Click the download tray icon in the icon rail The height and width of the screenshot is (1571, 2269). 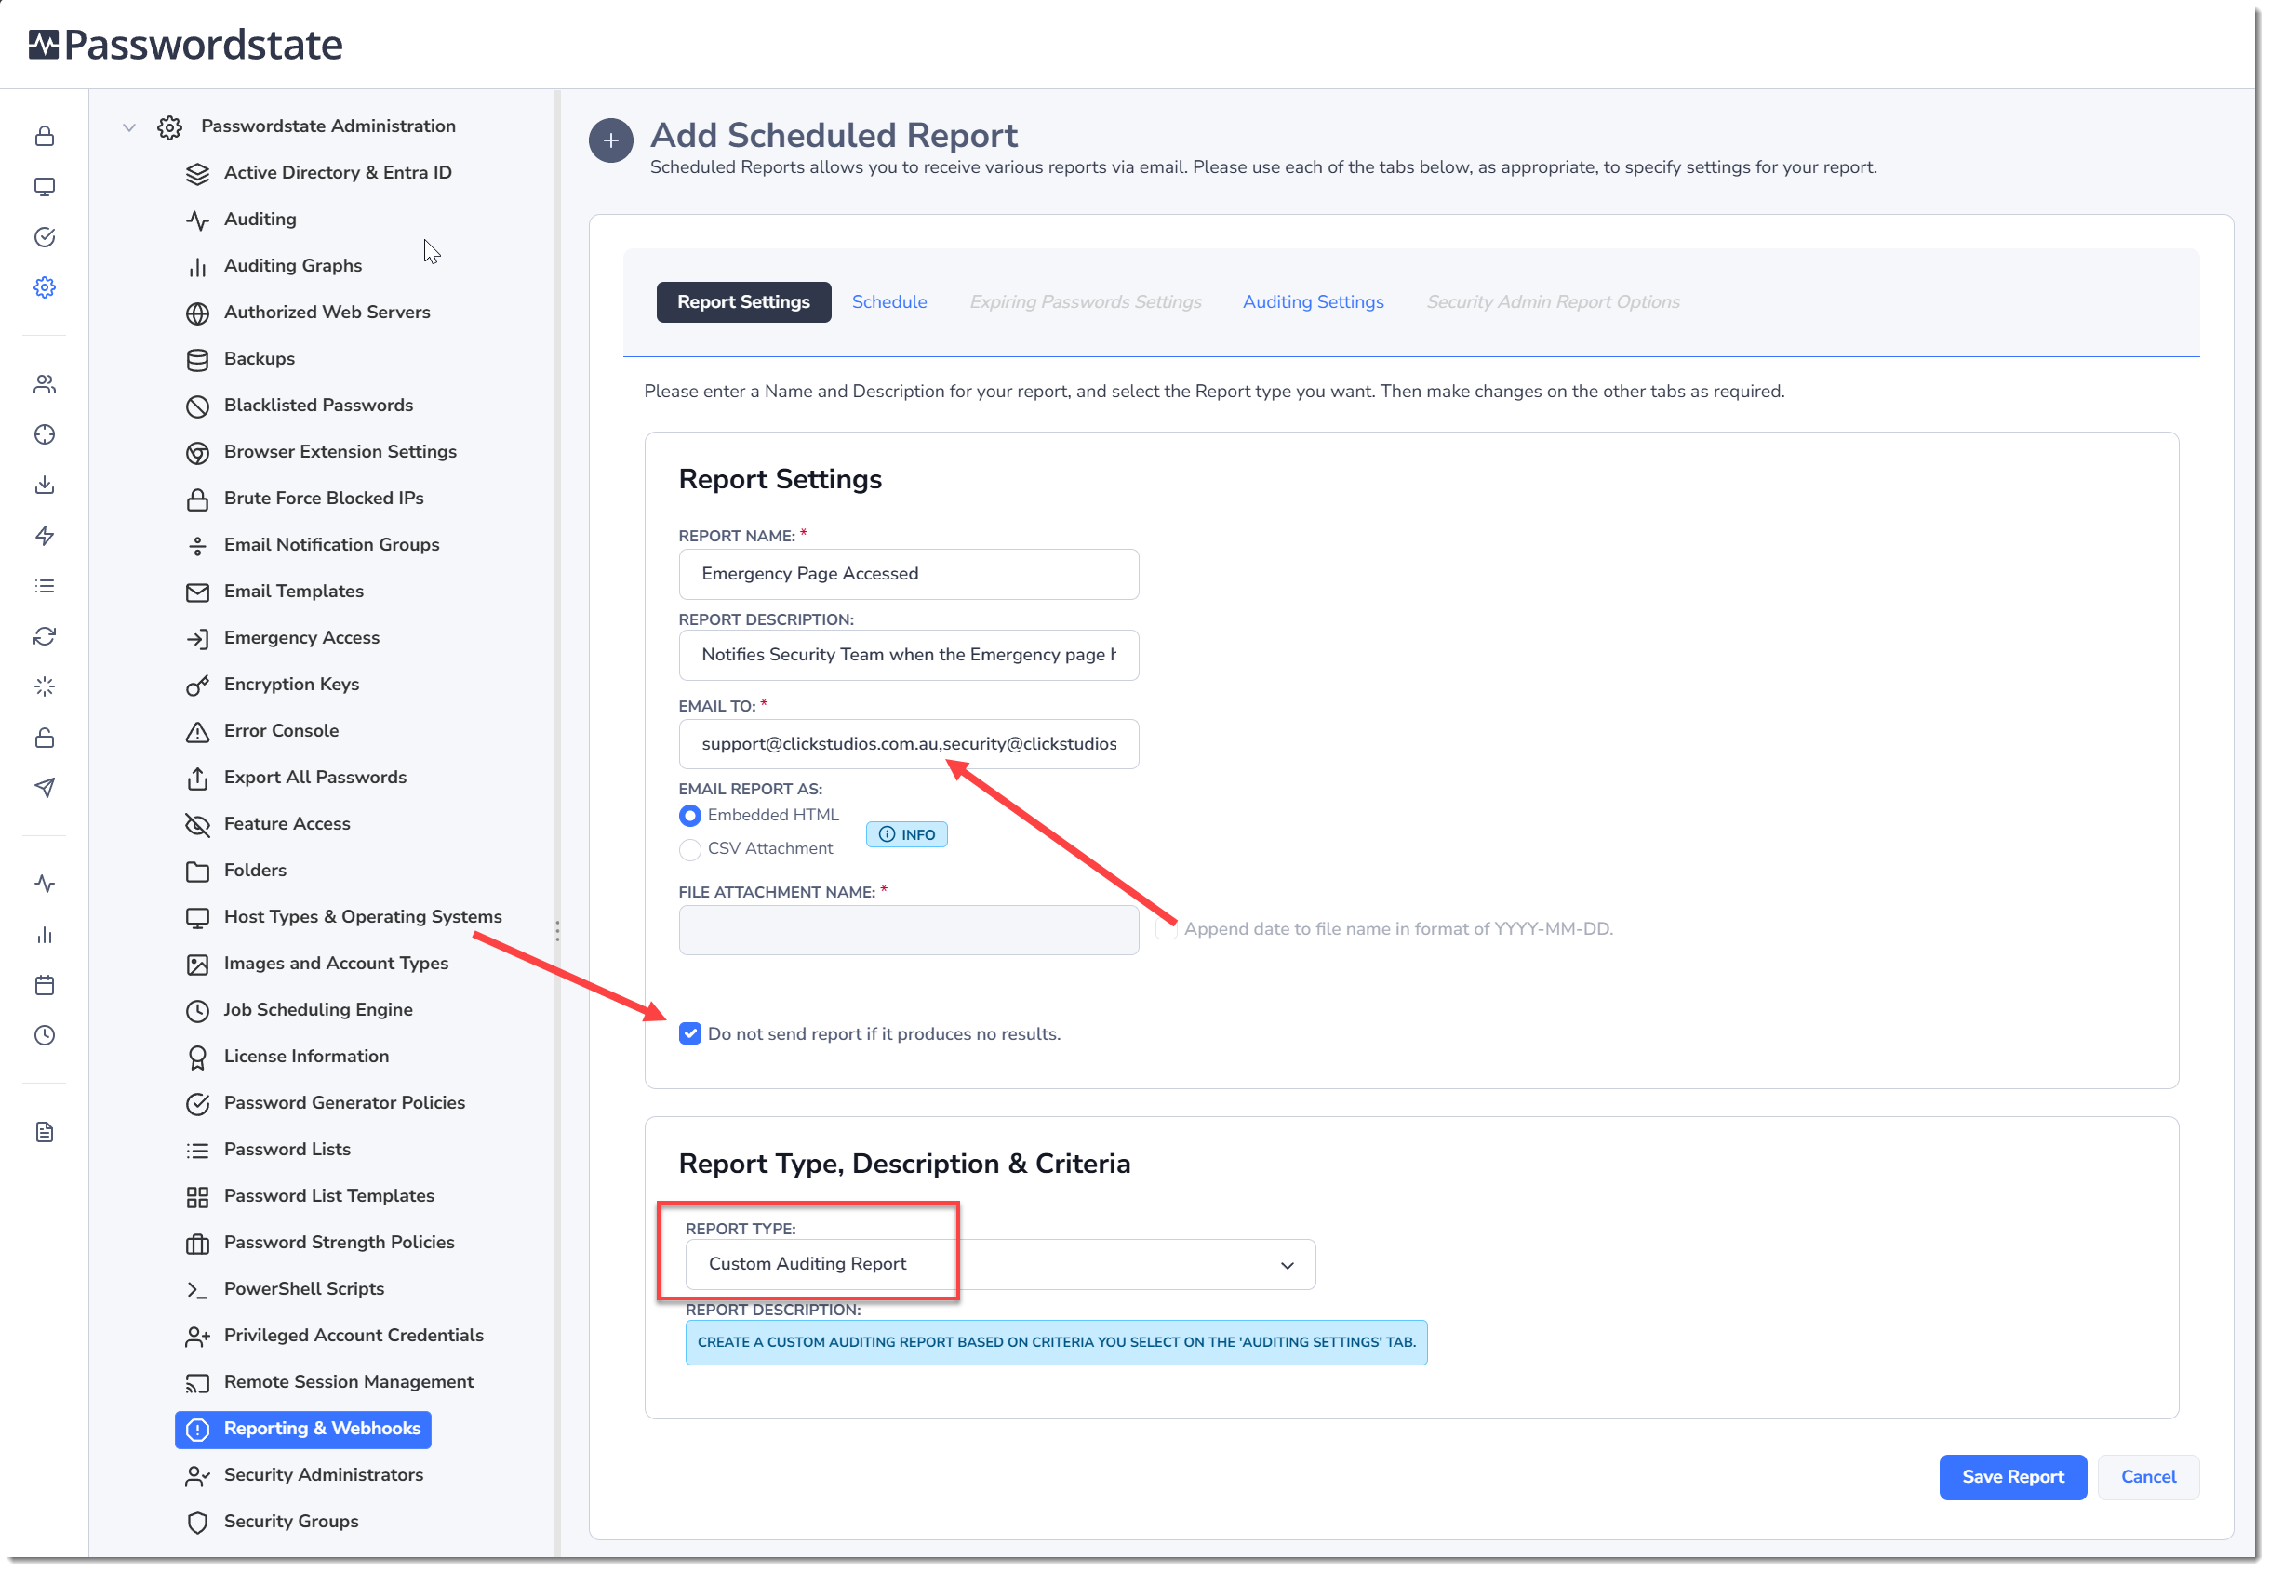click(45, 486)
